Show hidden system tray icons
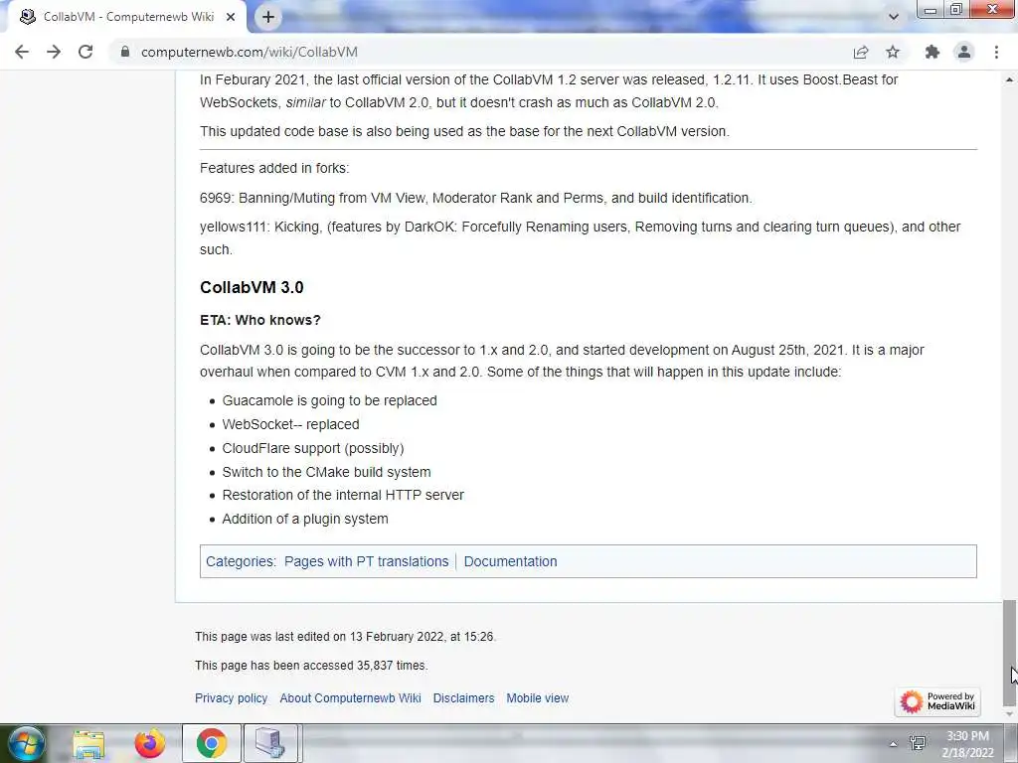Image resolution: width=1018 pixels, height=763 pixels. tap(894, 744)
